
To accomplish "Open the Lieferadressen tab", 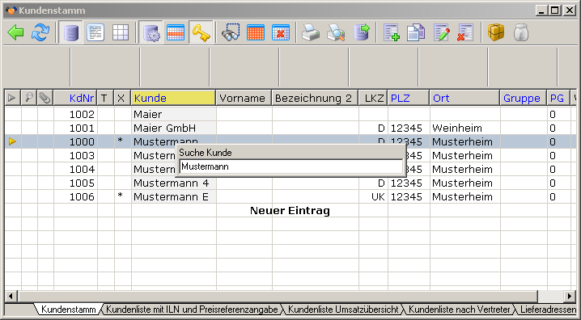I will (548, 309).
